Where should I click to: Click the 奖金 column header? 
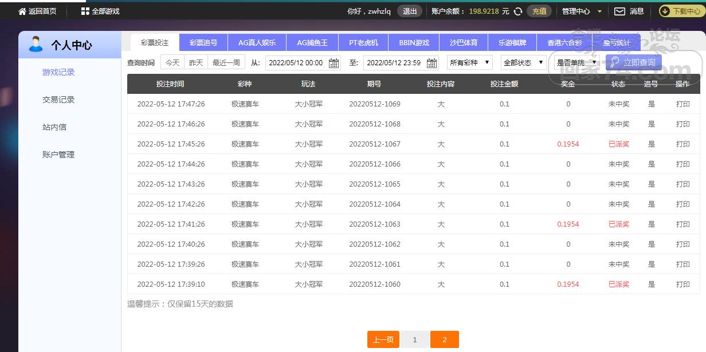click(568, 84)
